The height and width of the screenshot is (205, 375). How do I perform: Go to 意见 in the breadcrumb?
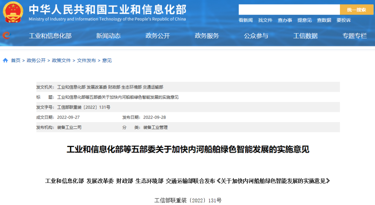tap(107, 60)
